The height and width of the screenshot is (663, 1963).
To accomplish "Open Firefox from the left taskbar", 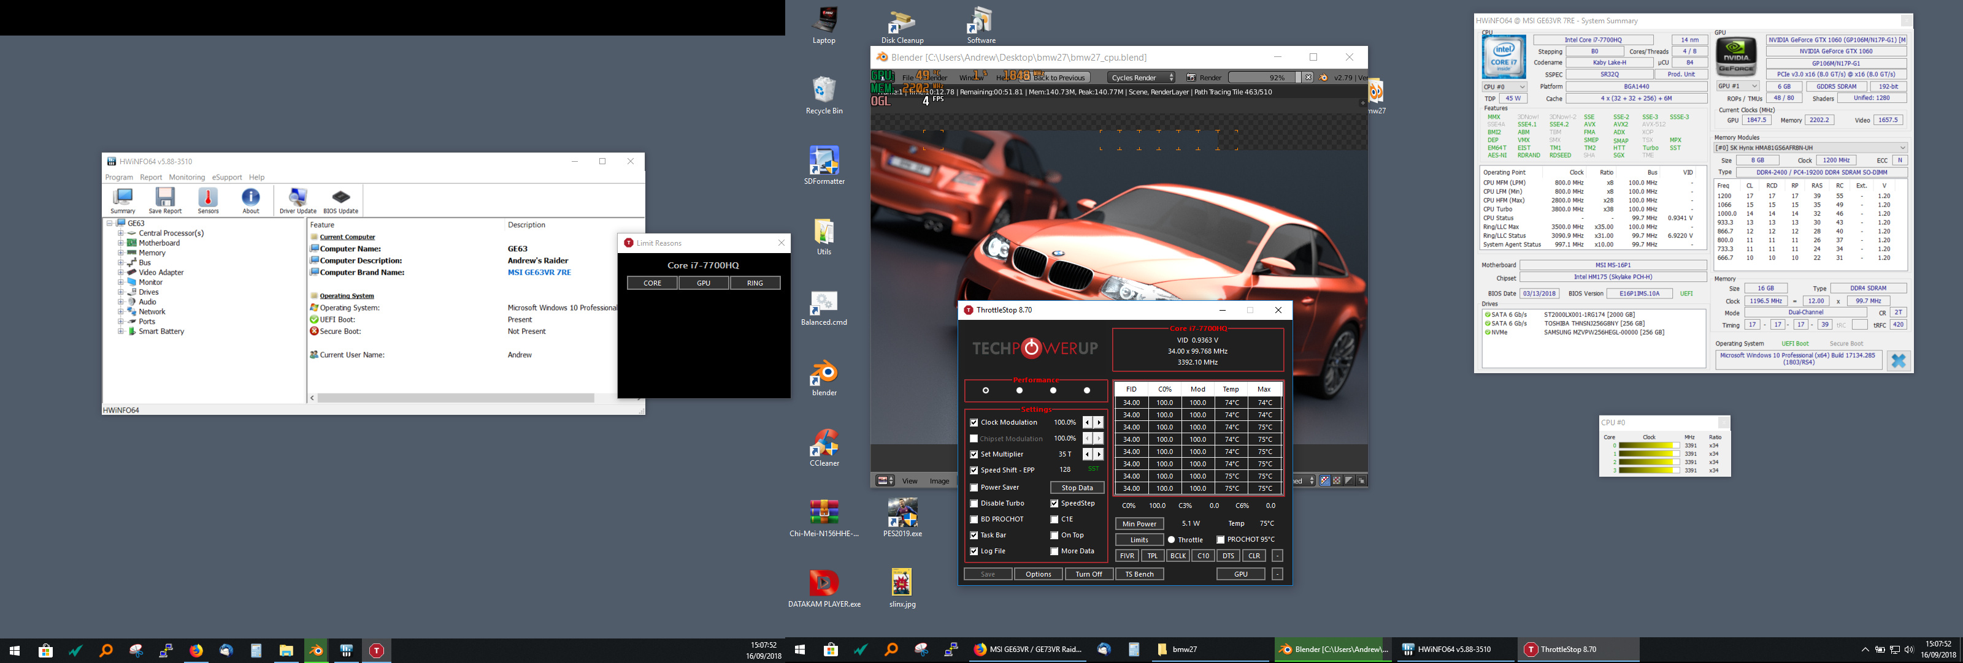I will (x=196, y=650).
